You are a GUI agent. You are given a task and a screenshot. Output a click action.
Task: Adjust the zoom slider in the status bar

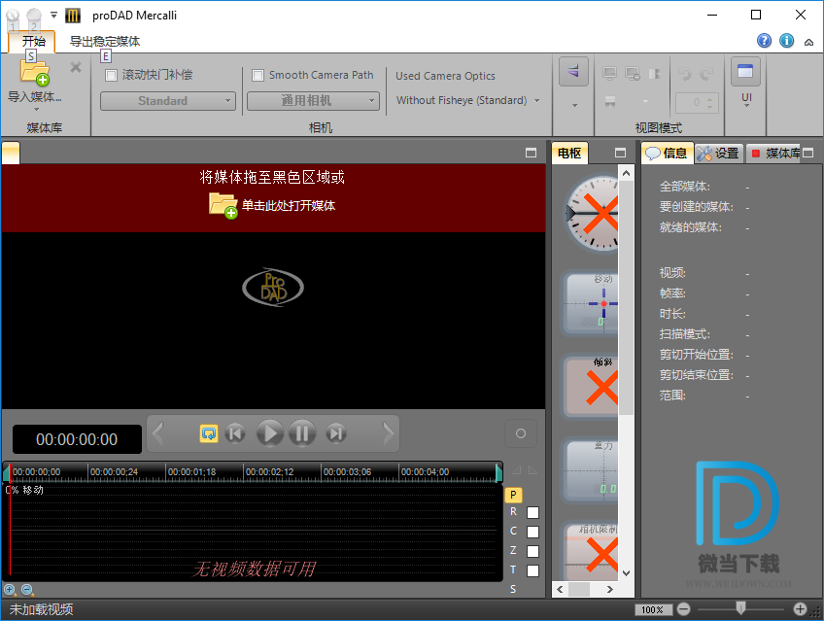[x=741, y=608]
